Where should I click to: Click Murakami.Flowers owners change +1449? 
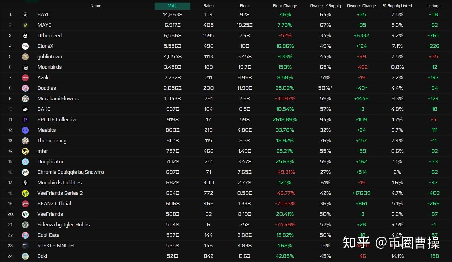[361, 98]
